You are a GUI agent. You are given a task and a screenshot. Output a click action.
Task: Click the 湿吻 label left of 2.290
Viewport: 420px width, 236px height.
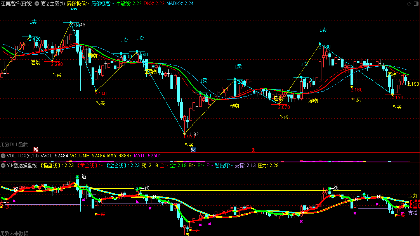point(36,62)
